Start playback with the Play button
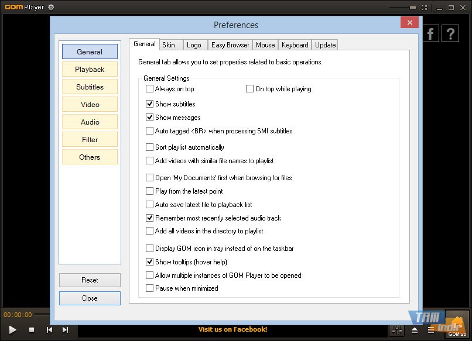The width and height of the screenshot is (472, 341). pos(12,330)
